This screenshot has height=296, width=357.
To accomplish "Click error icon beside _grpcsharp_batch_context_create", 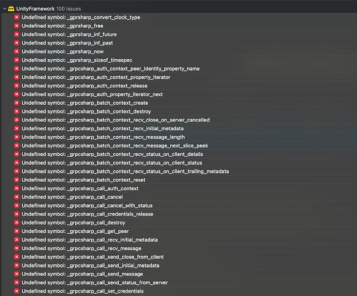I will [x=17, y=103].
